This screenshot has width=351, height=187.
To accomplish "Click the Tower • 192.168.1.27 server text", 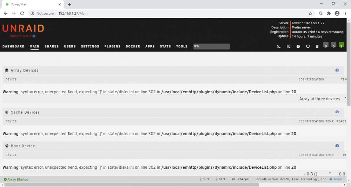I will coord(308,23).
